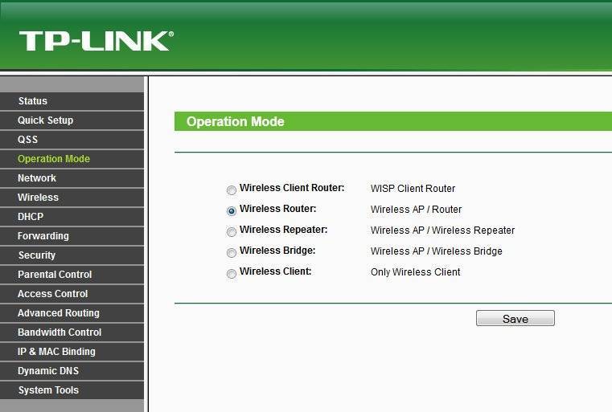Select the Wireless Router radio button
Screen dimensions: 612x412
(x=232, y=211)
